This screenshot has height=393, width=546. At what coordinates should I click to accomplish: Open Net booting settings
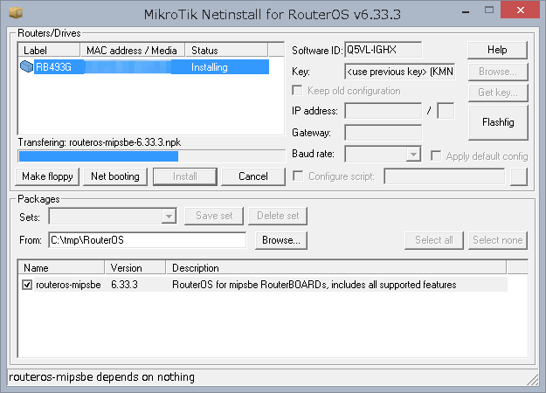[x=115, y=176]
